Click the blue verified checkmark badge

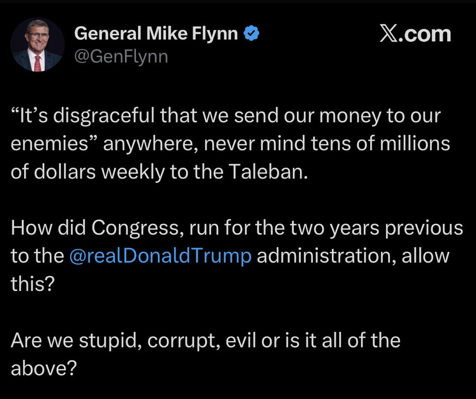pos(251,34)
